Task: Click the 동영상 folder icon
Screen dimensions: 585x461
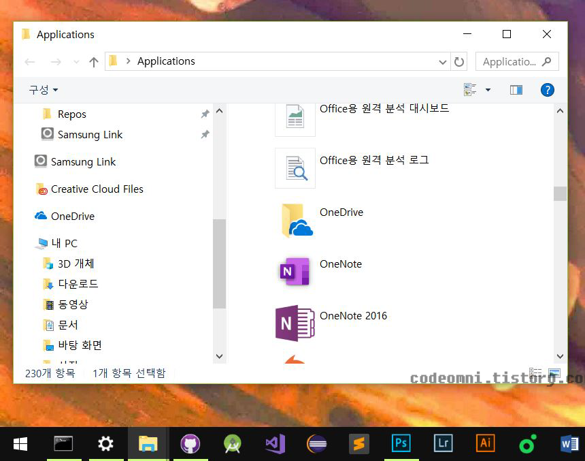Action: (x=48, y=304)
